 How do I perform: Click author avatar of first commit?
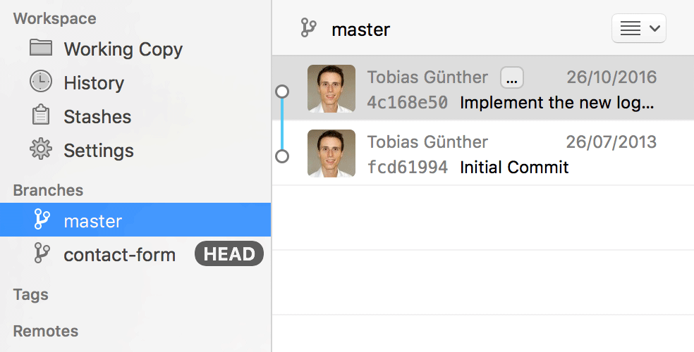pyautogui.click(x=331, y=89)
